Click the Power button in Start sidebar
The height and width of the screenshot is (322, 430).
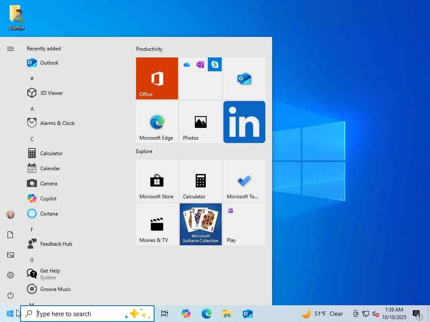[10, 295]
